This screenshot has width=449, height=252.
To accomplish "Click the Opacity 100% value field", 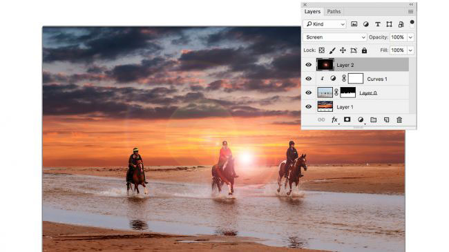I will pyautogui.click(x=398, y=37).
